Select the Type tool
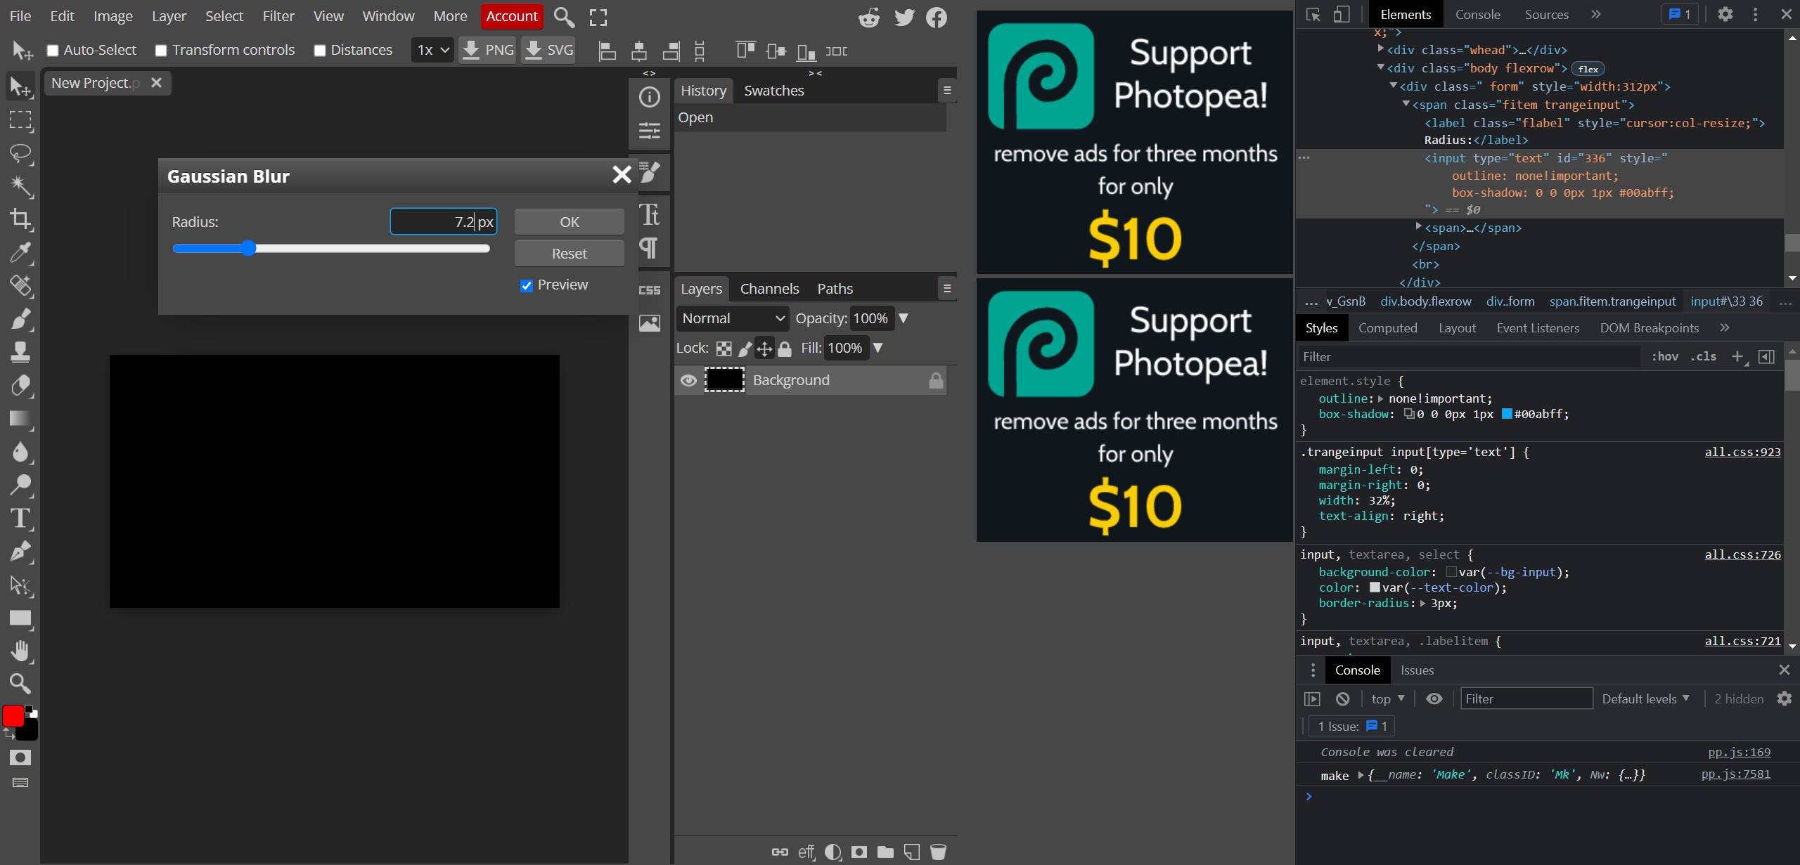The image size is (1800, 865). [x=21, y=519]
